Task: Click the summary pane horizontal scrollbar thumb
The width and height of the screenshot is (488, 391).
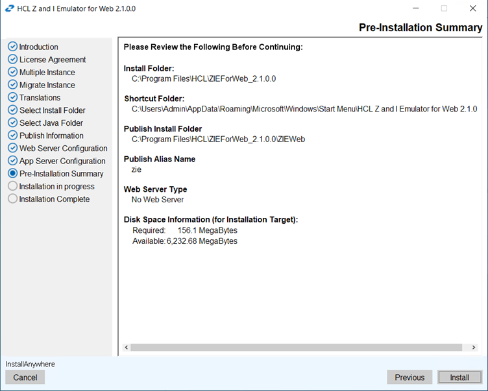Action: tap(297, 347)
